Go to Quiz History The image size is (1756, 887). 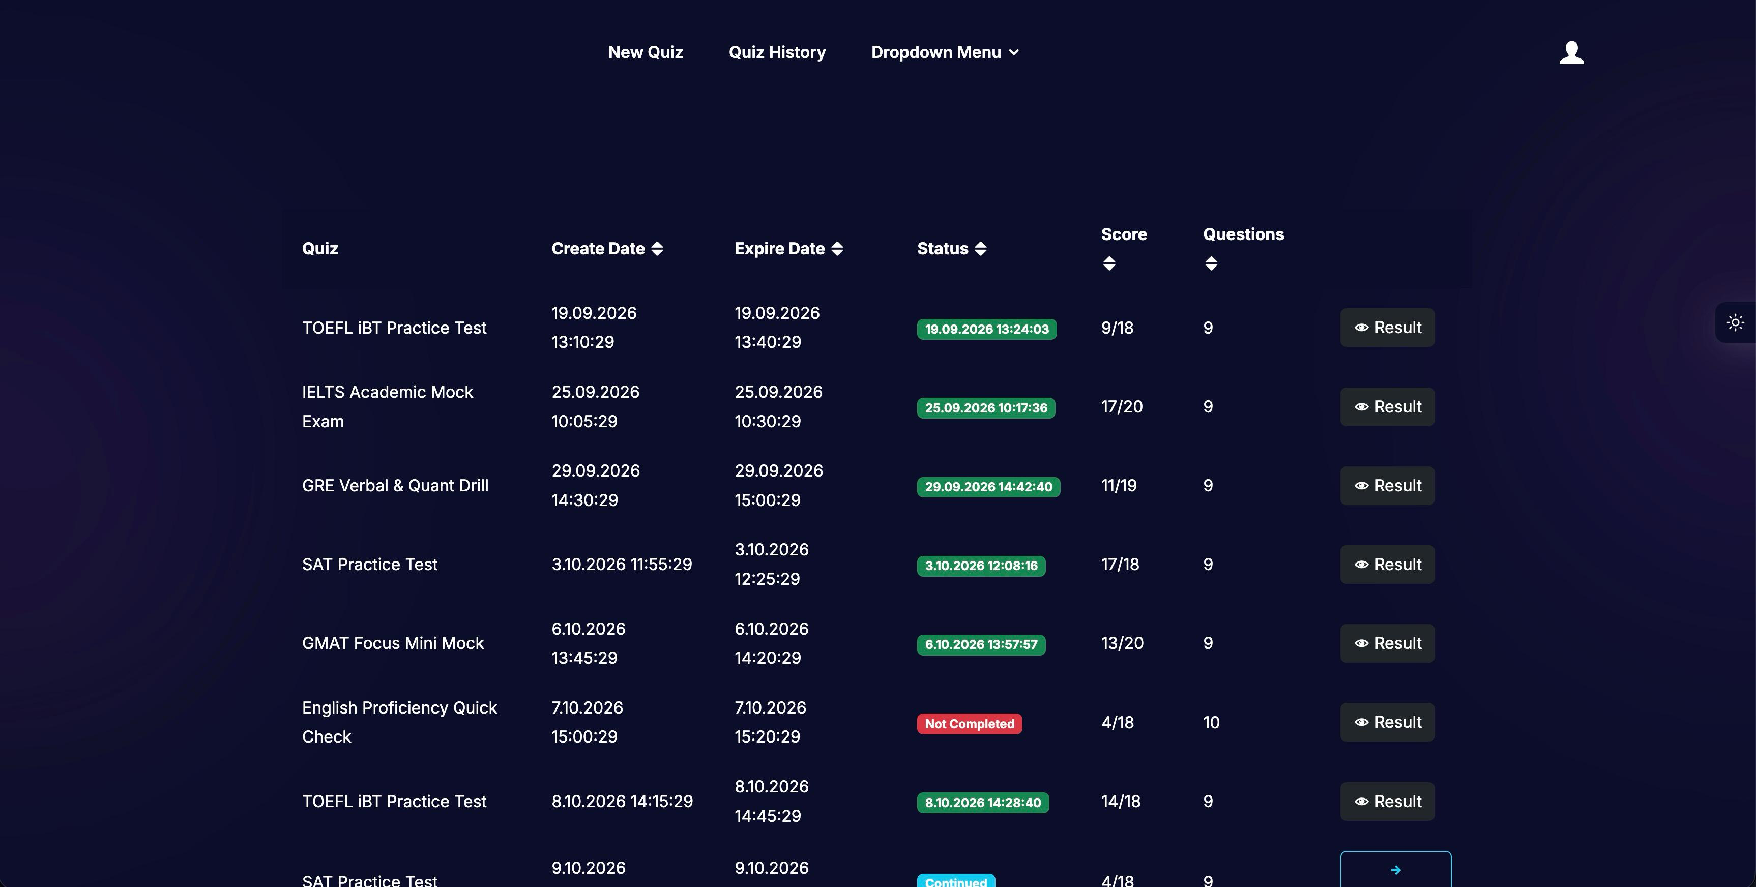(x=777, y=52)
